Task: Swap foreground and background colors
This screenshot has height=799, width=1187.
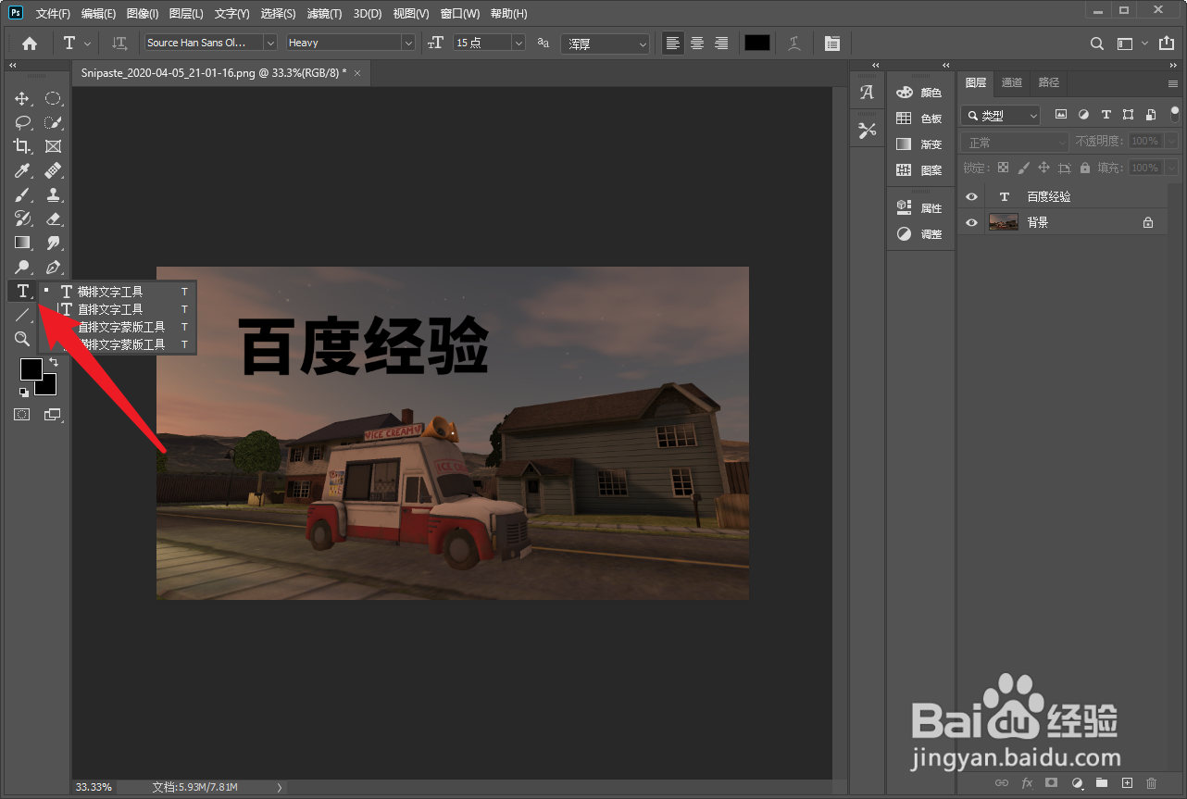Action: point(53,362)
